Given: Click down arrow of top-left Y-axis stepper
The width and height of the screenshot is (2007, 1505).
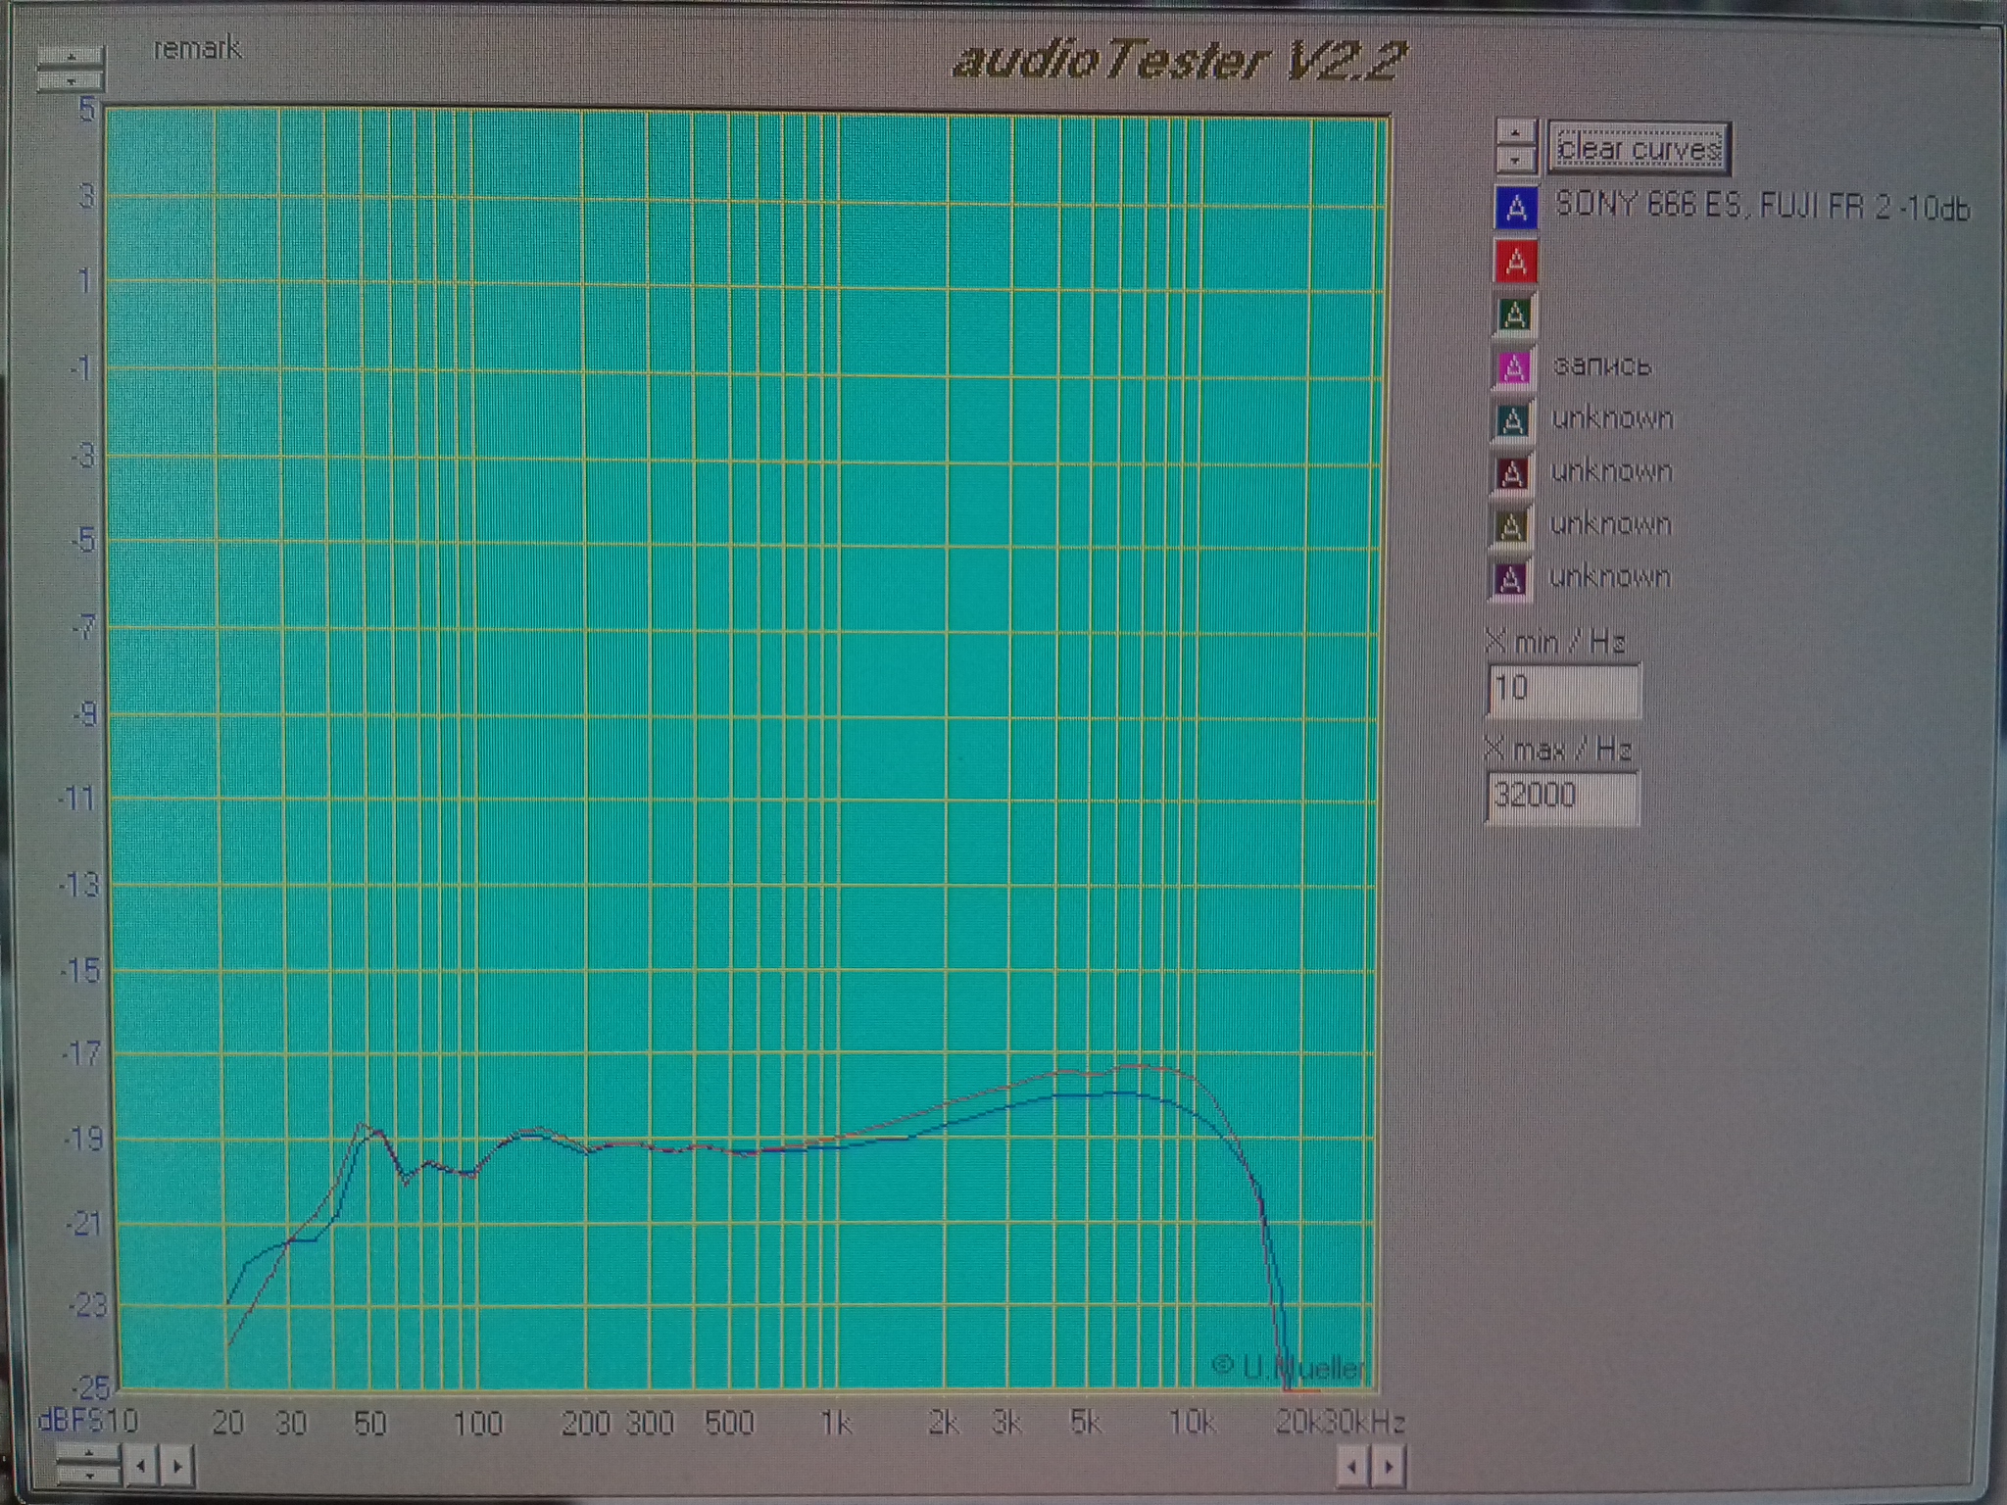Looking at the screenshot, I should 71,81.
